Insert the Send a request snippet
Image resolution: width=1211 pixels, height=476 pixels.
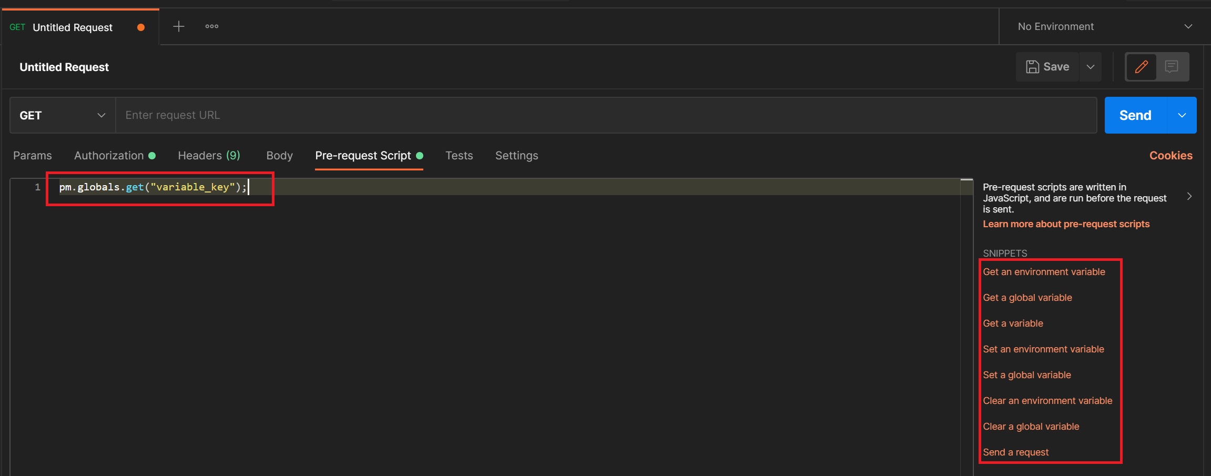point(1015,452)
